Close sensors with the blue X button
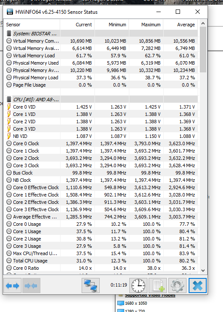The width and height of the screenshot is (223, 312). click(198, 286)
